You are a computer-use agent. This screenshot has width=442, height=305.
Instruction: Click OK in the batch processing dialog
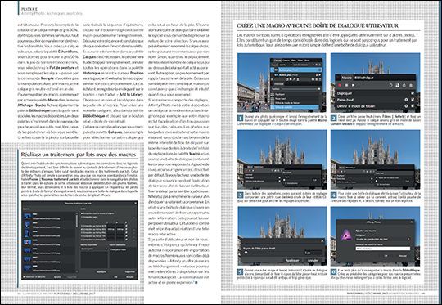pyautogui.click(x=115, y=277)
